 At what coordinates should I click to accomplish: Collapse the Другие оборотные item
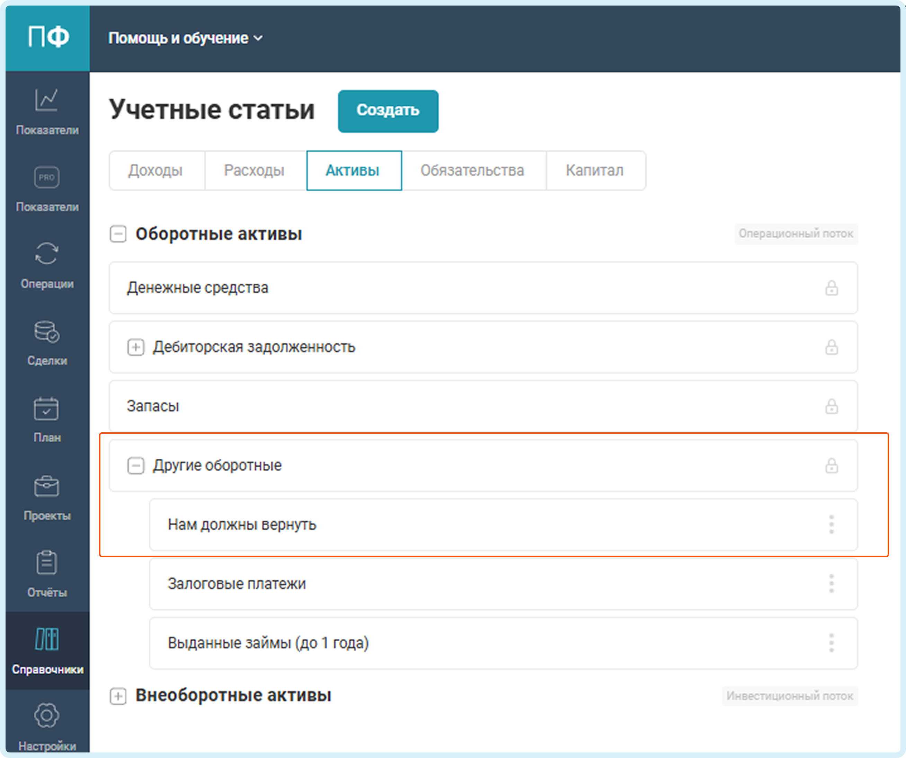pyautogui.click(x=135, y=466)
